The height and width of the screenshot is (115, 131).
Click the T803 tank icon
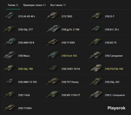(52, 15)
